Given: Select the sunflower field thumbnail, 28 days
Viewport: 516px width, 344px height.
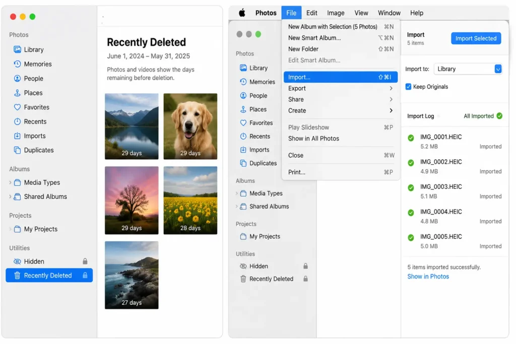Looking at the screenshot, I should 190,200.
